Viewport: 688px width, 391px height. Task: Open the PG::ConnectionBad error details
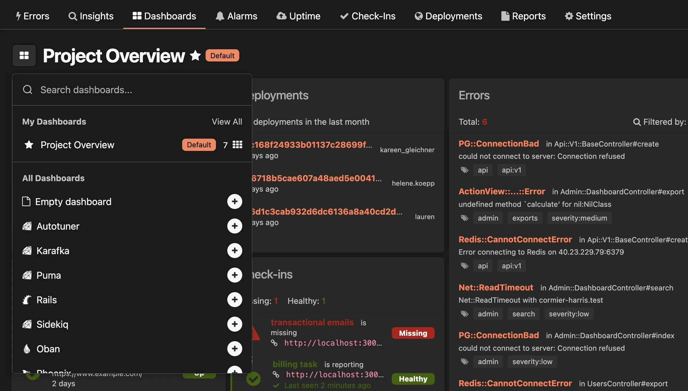point(499,144)
